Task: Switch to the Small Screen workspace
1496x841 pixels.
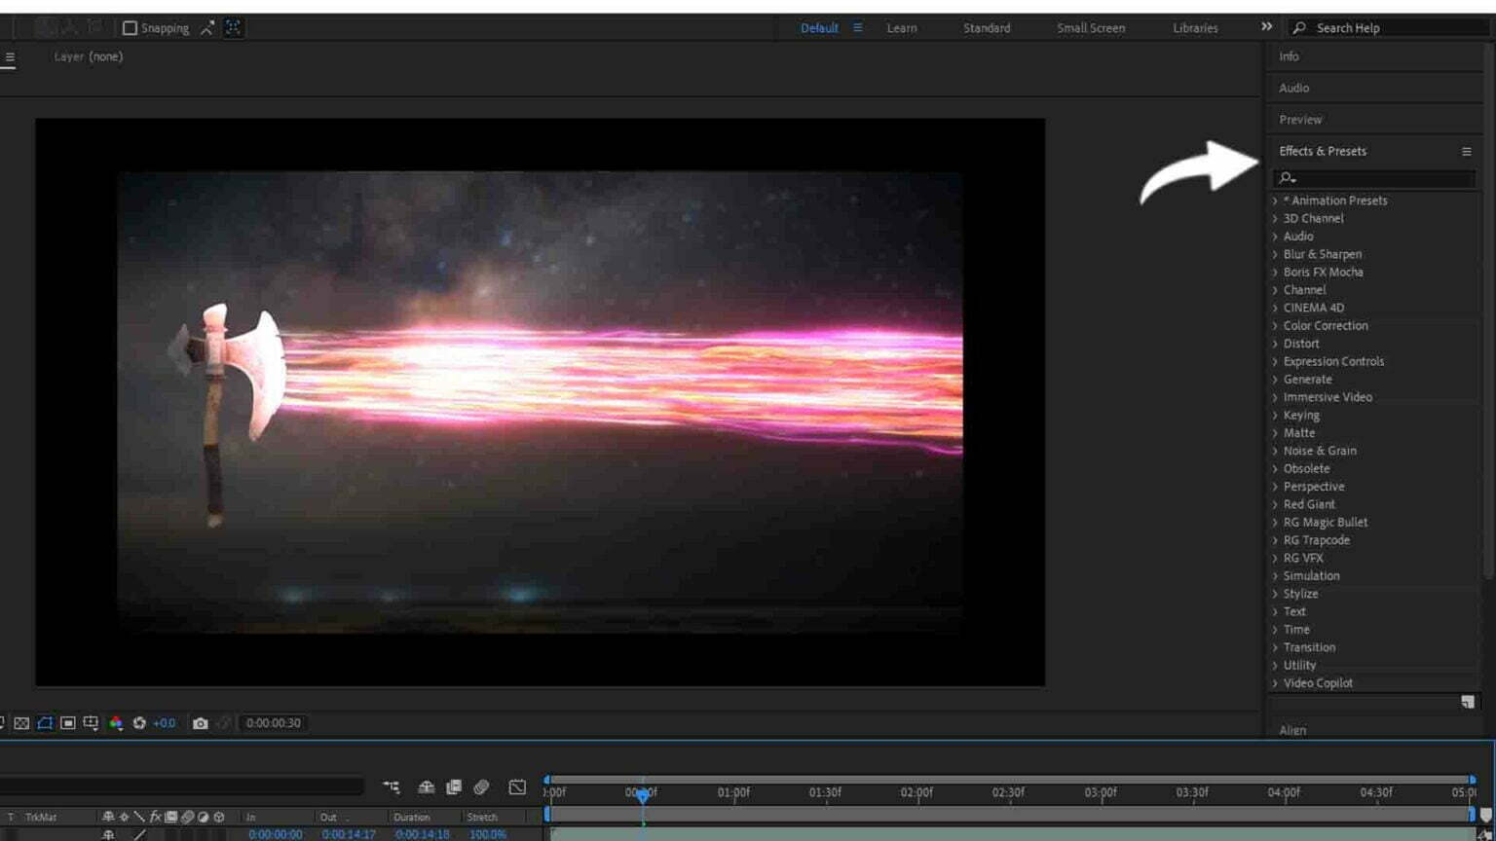Action: pyautogui.click(x=1089, y=28)
